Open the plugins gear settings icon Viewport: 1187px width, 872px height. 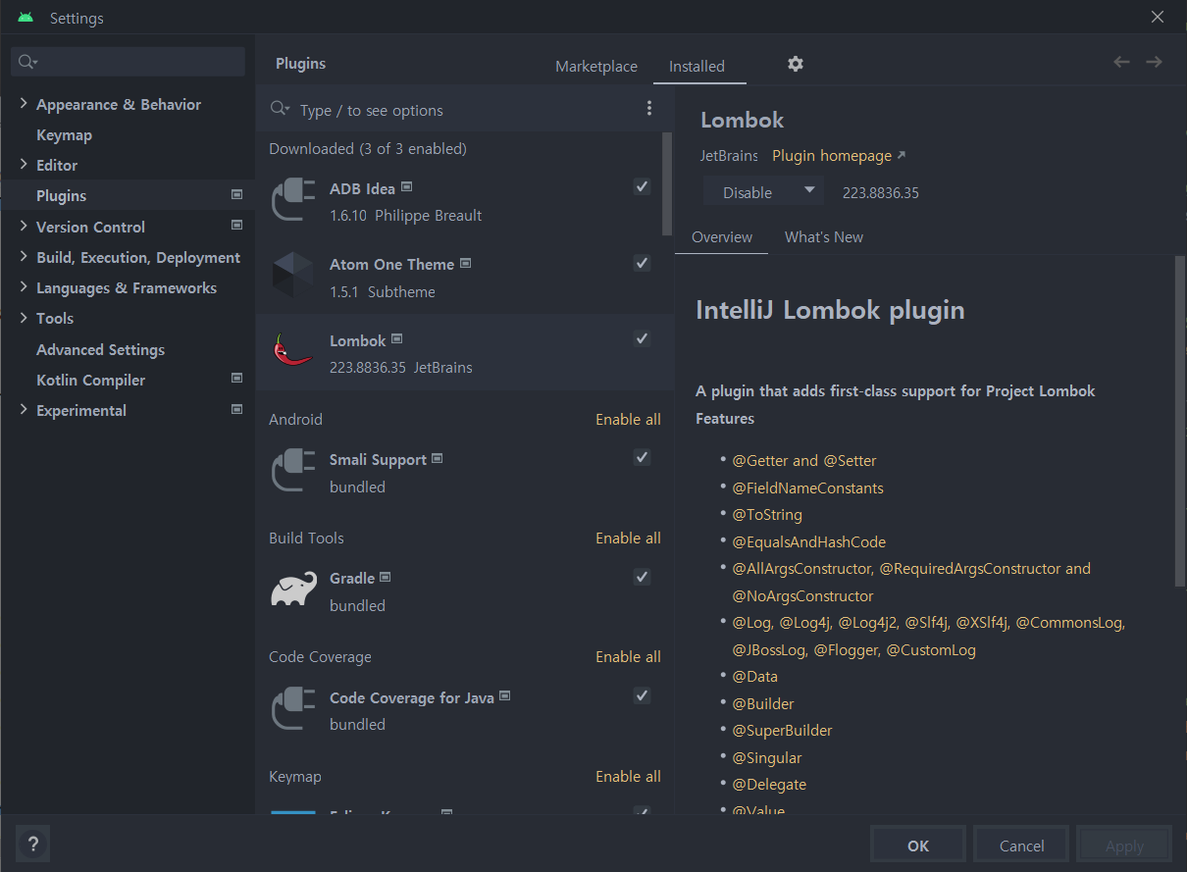(x=796, y=64)
